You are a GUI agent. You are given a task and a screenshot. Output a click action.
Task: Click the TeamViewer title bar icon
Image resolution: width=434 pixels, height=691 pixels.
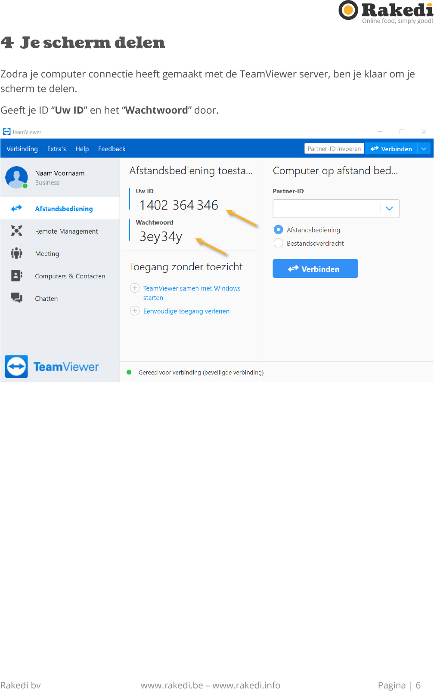click(x=6, y=132)
